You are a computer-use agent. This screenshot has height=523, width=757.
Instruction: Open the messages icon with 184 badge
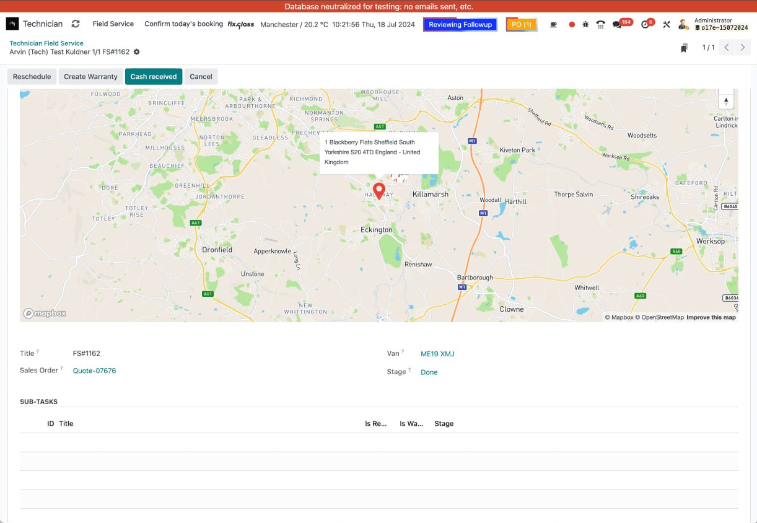pos(617,25)
